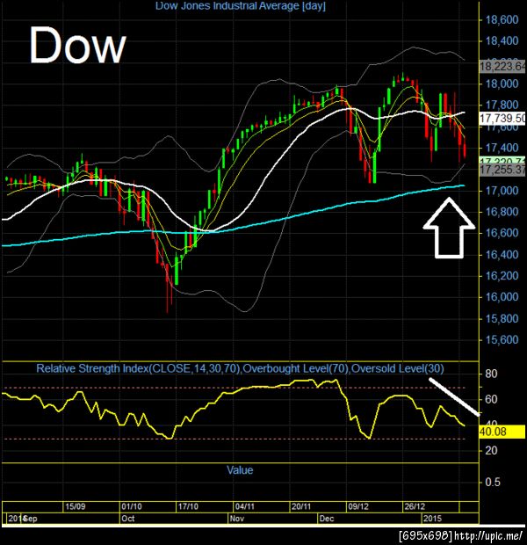Select the Oct month label

128,519
